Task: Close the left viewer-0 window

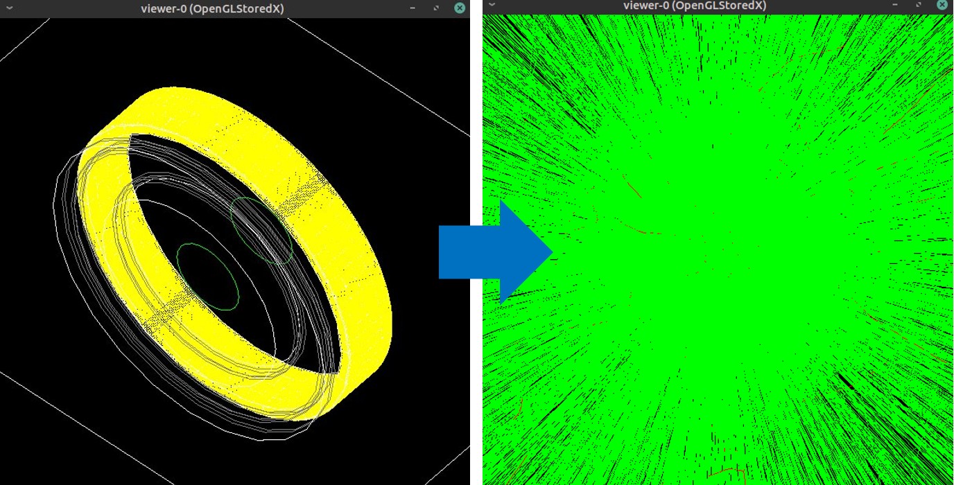Action: click(460, 8)
